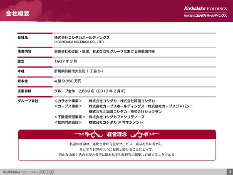The image size is (233, 175).
Task: Select the 従業員数 row label
Action: pos(25,91)
